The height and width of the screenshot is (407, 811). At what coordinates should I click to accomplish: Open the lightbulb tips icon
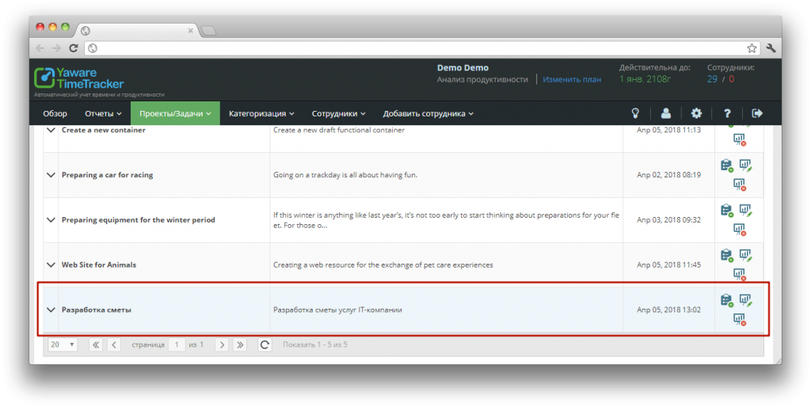(x=636, y=113)
